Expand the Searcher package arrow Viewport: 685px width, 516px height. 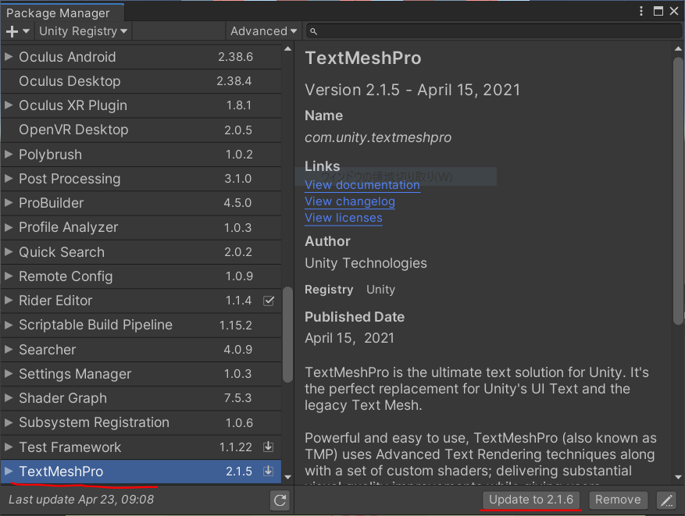click(8, 349)
